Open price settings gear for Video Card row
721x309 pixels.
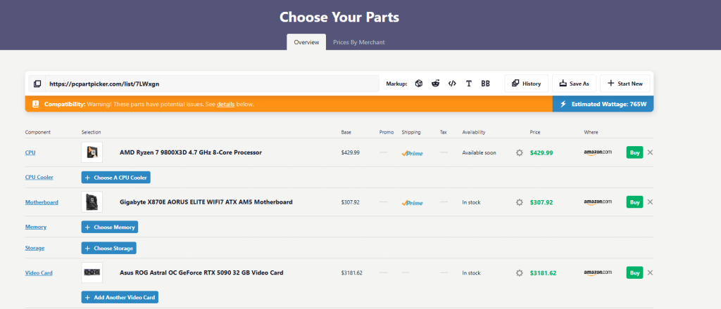pyautogui.click(x=520, y=272)
